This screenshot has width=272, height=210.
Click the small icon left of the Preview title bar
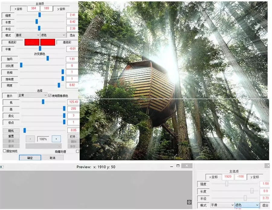tap(2, 167)
